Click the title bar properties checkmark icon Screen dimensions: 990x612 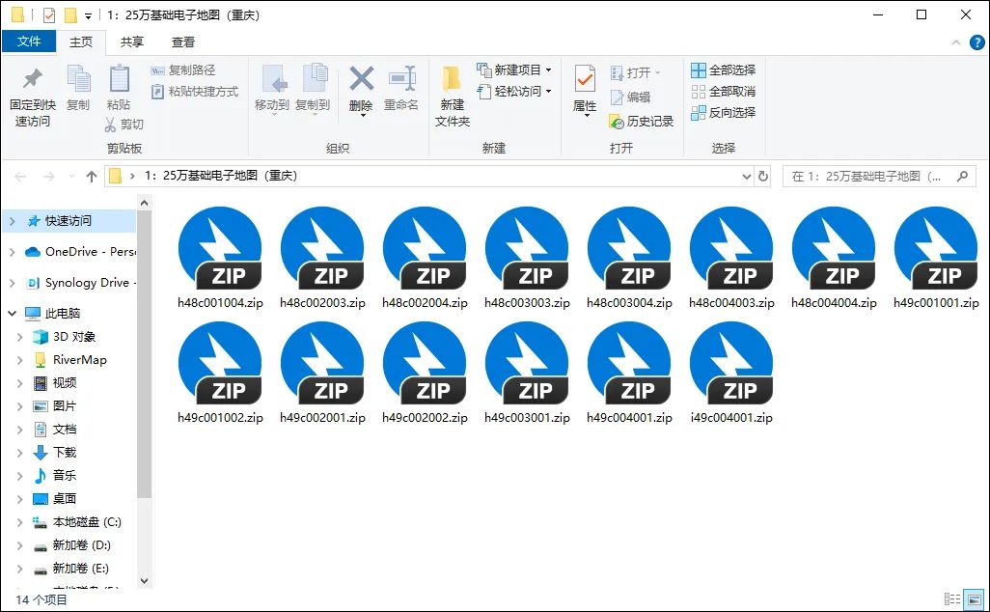(x=48, y=15)
